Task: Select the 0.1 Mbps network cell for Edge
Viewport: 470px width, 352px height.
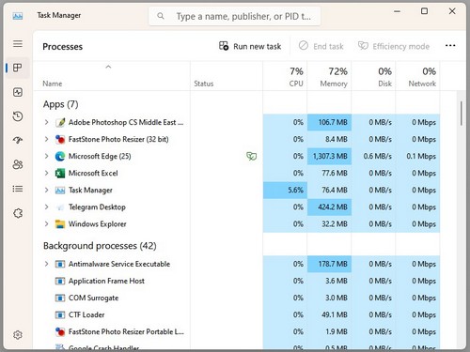Action: [417, 156]
